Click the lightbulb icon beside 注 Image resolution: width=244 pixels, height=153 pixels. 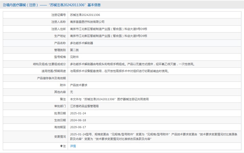click(x=61, y=146)
